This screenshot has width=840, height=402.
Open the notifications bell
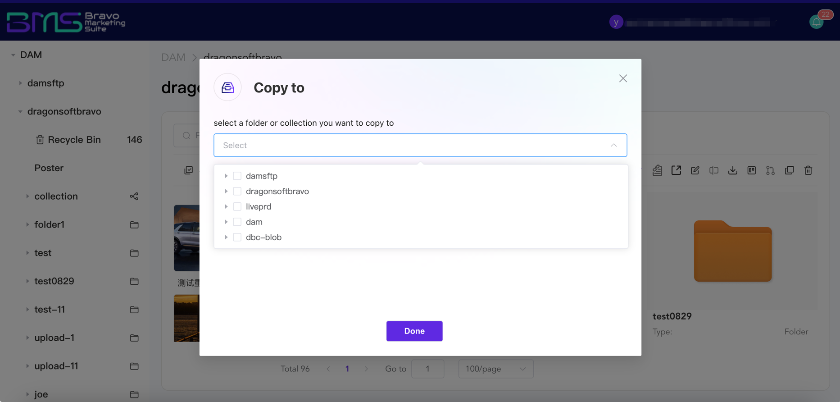pos(816,22)
